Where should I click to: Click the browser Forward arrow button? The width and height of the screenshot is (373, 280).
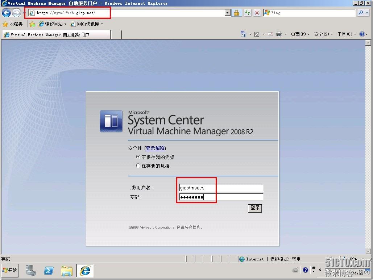tap(16, 13)
